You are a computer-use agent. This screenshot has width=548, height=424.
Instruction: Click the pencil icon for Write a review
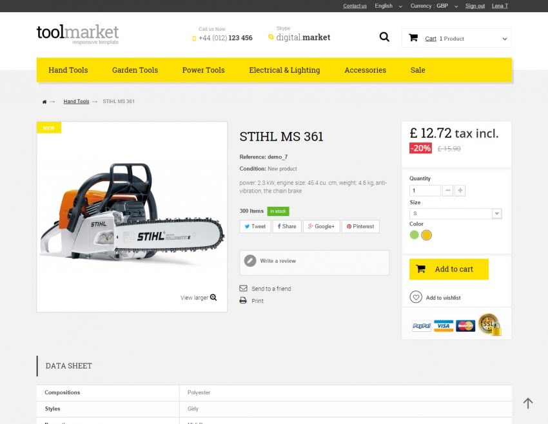[x=250, y=260]
